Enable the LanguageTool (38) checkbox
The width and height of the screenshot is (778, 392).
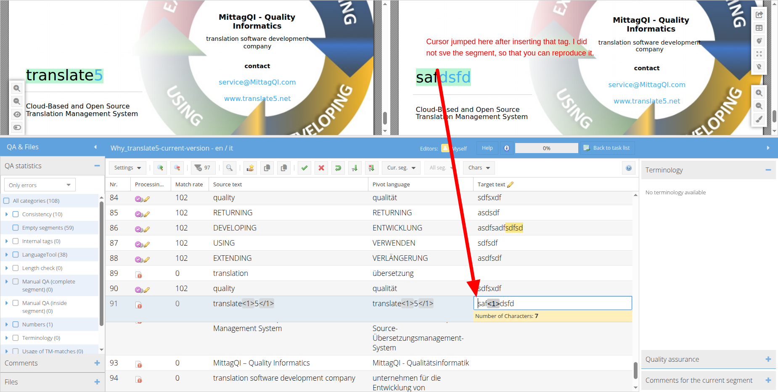click(x=16, y=255)
